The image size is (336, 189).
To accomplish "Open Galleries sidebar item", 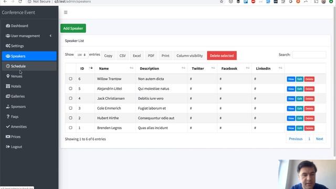I will pos(29,97).
